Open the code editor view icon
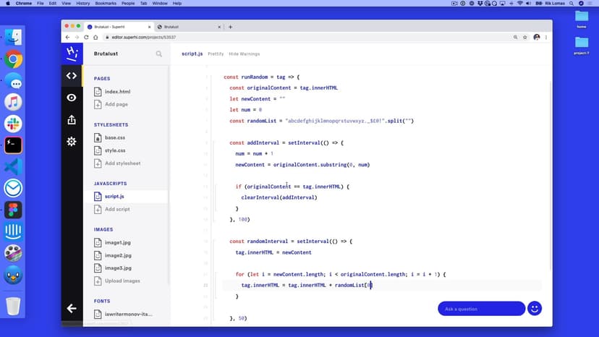The height and width of the screenshot is (337, 599). tap(71, 75)
